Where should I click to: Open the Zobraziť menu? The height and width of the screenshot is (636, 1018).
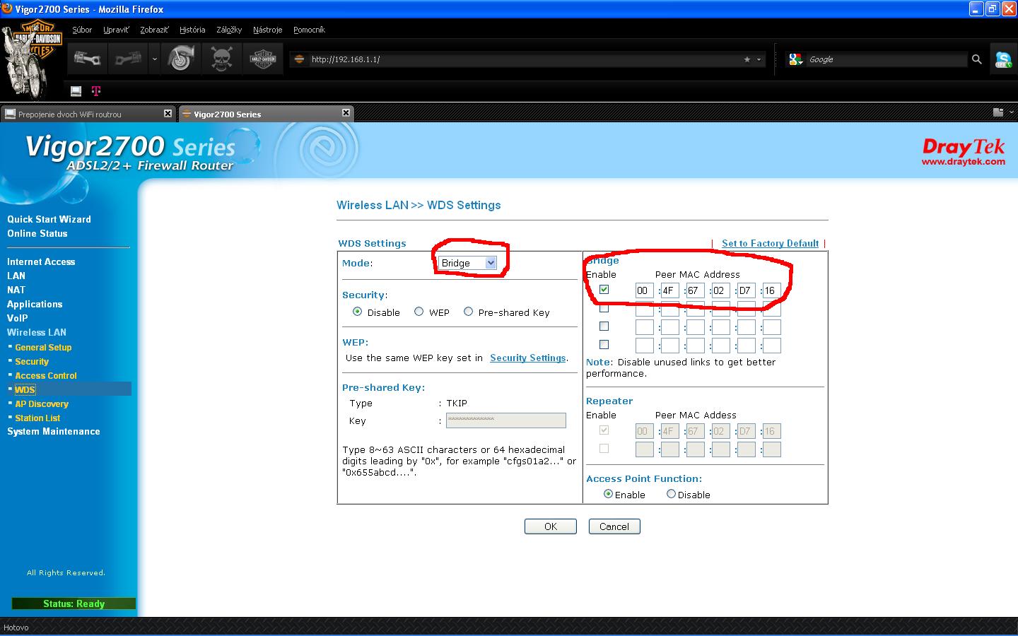(154, 30)
